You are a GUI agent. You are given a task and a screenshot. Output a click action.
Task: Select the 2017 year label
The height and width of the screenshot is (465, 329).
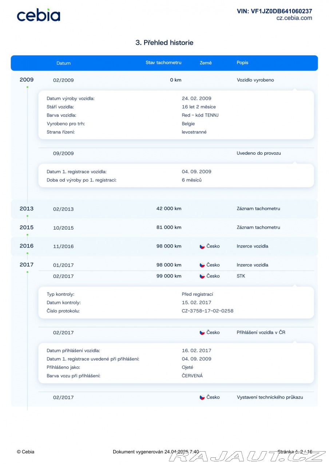pyautogui.click(x=27, y=265)
